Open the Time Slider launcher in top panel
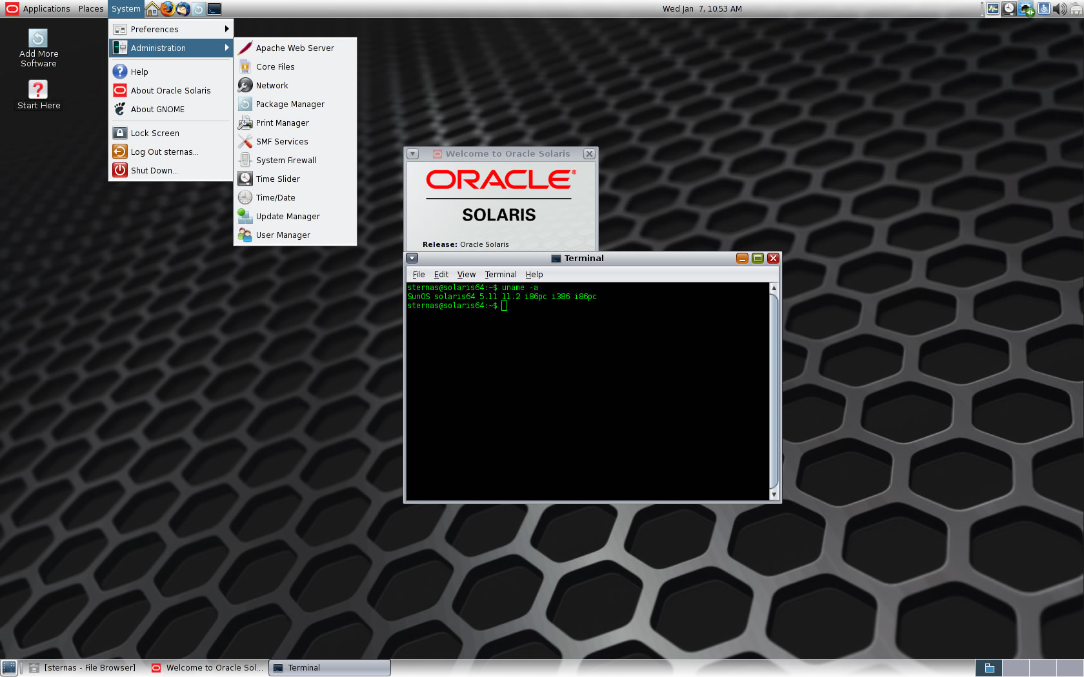This screenshot has width=1084, height=677. point(199,9)
